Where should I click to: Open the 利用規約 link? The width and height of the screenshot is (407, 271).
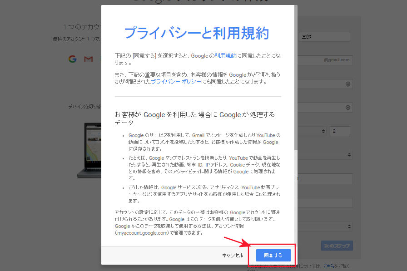226,55
